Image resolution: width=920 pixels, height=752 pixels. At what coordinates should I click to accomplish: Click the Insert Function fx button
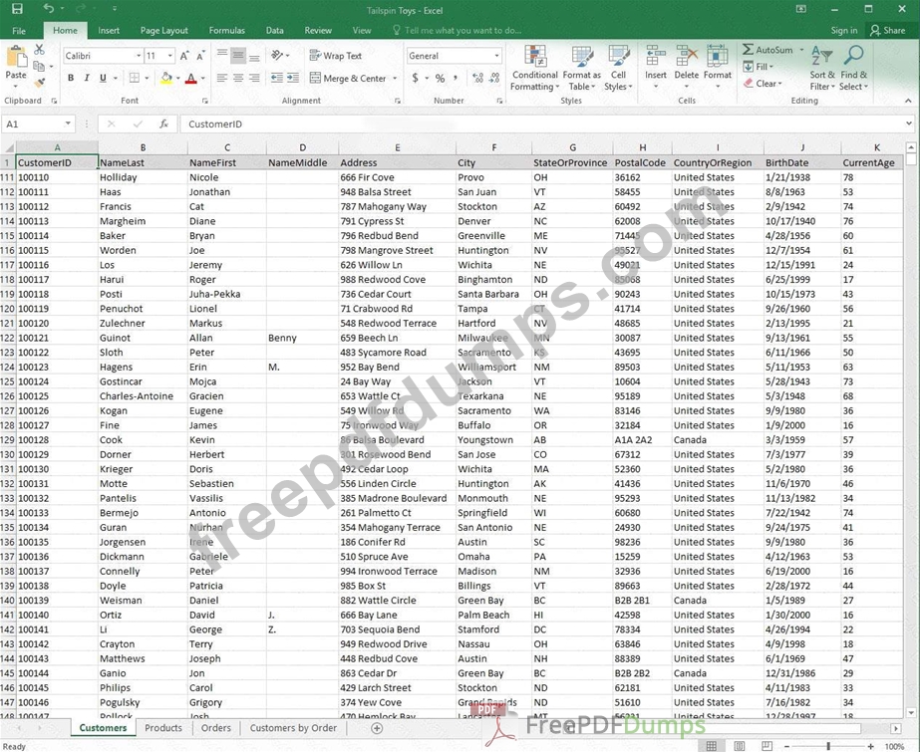[x=163, y=124]
